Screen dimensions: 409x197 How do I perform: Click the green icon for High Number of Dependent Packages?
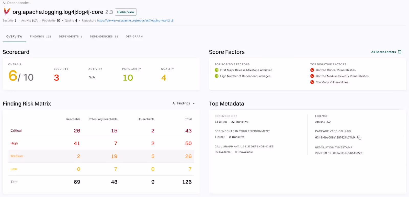[x=217, y=76]
